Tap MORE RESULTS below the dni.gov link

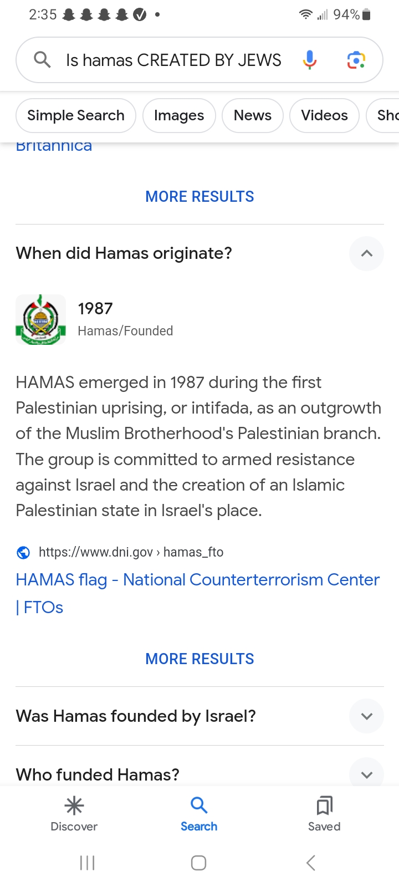199,659
